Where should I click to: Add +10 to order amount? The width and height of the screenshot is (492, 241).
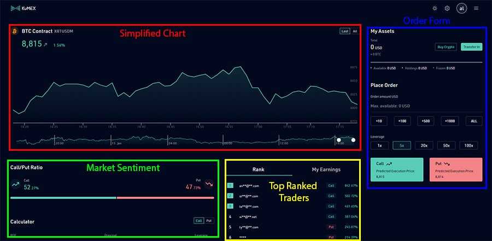[x=379, y=121]
